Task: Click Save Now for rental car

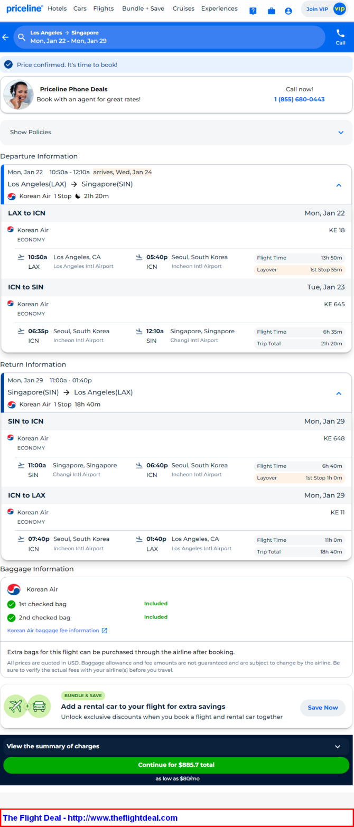Action: tap(323, 708)
